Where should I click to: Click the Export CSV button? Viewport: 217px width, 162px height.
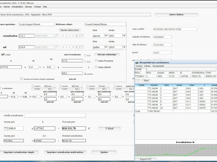(146, 159)
